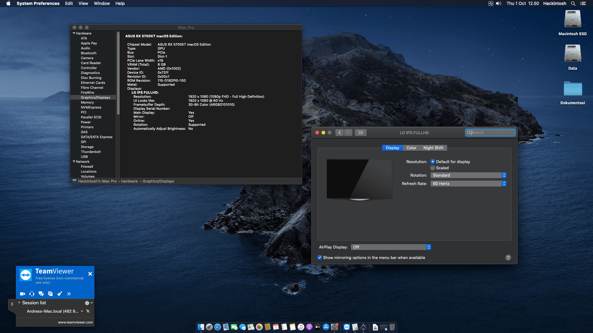Open the Dokumentasi folder on desktop

[573, 89]
